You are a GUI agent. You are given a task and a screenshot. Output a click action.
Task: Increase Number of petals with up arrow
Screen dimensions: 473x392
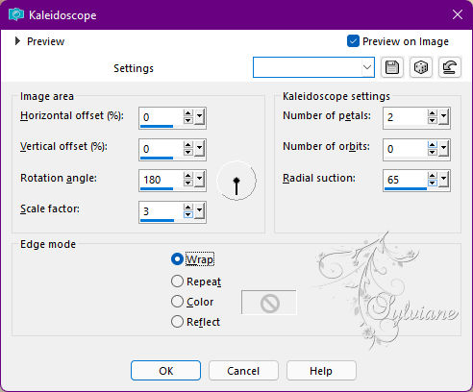[x=432, y=113]
